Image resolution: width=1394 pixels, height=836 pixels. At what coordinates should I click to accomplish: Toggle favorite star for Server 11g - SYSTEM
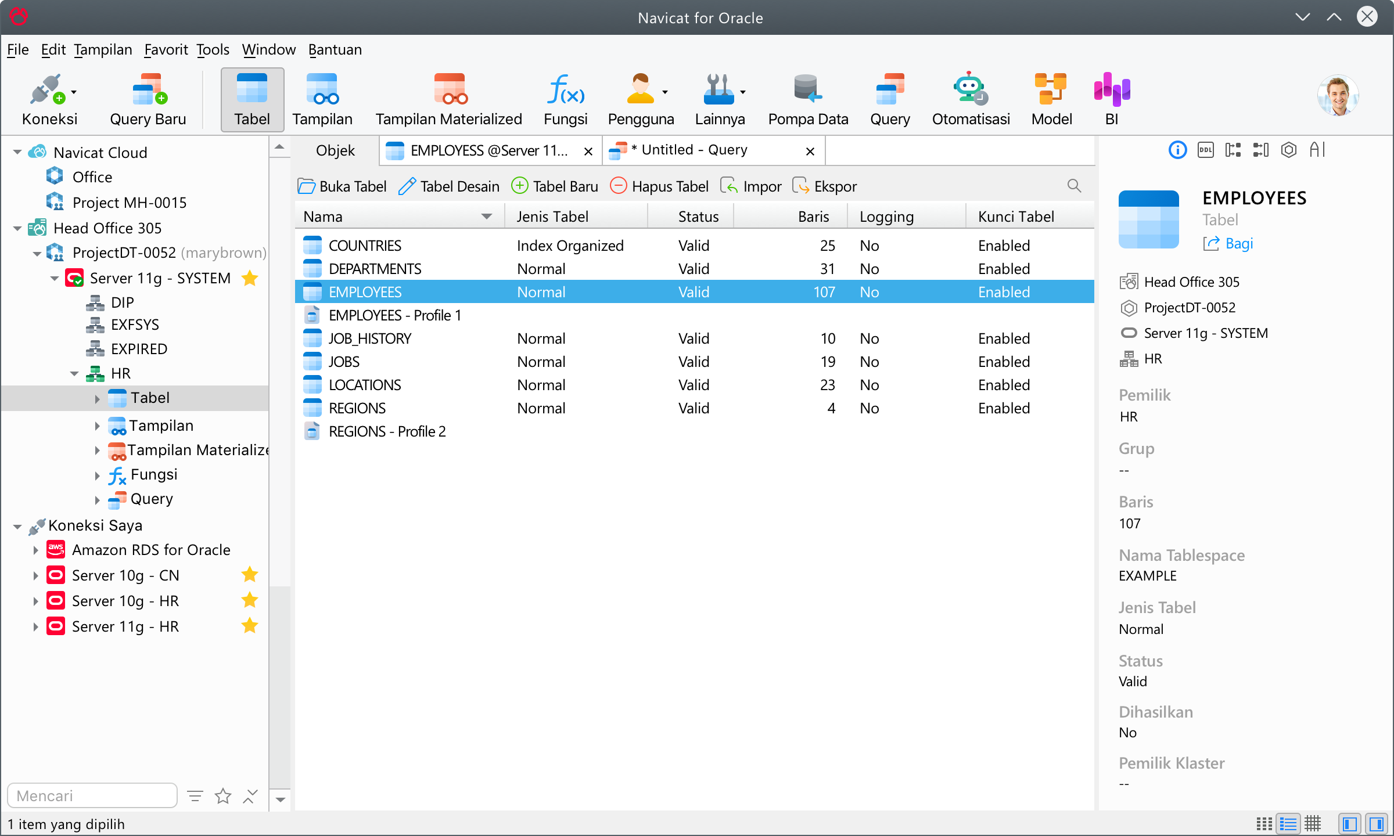(250, 278)
